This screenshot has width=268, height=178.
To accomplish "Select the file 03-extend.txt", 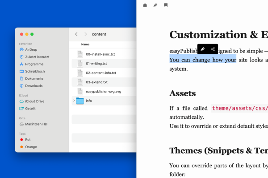I will click(96, 82).
